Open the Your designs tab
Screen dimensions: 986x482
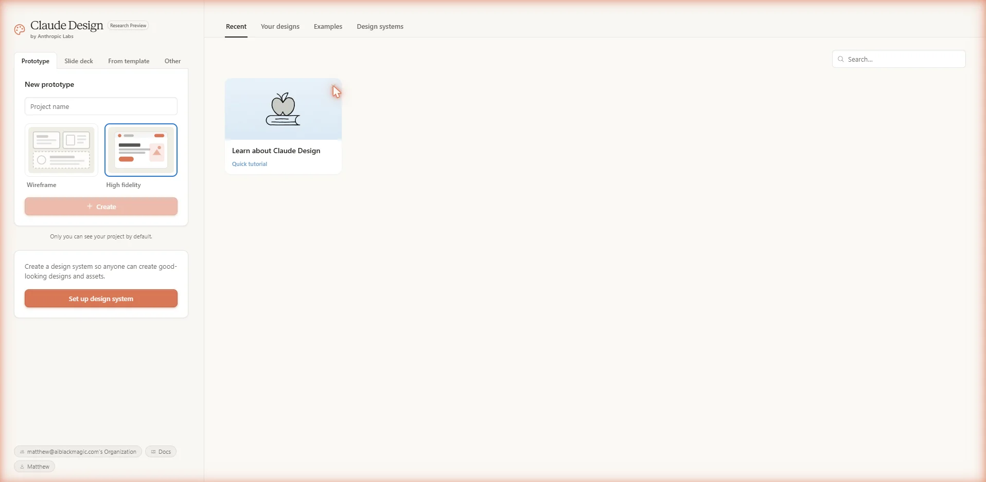(x=280, y=27)
